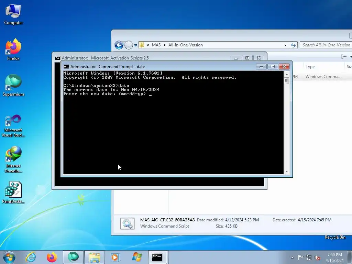Click the MAS breadcrumb in address bar
Image resolution: width=352 pixels, height=264 pixels.
[x=156, y=45]
